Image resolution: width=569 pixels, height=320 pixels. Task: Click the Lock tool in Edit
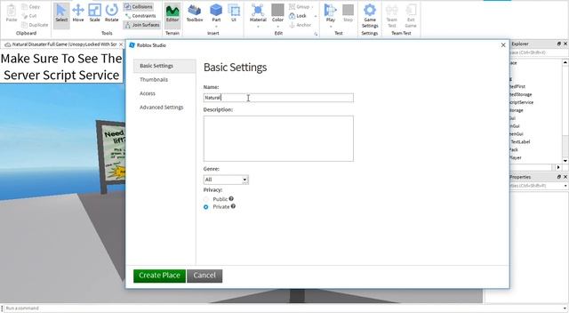tap(298, 16)
